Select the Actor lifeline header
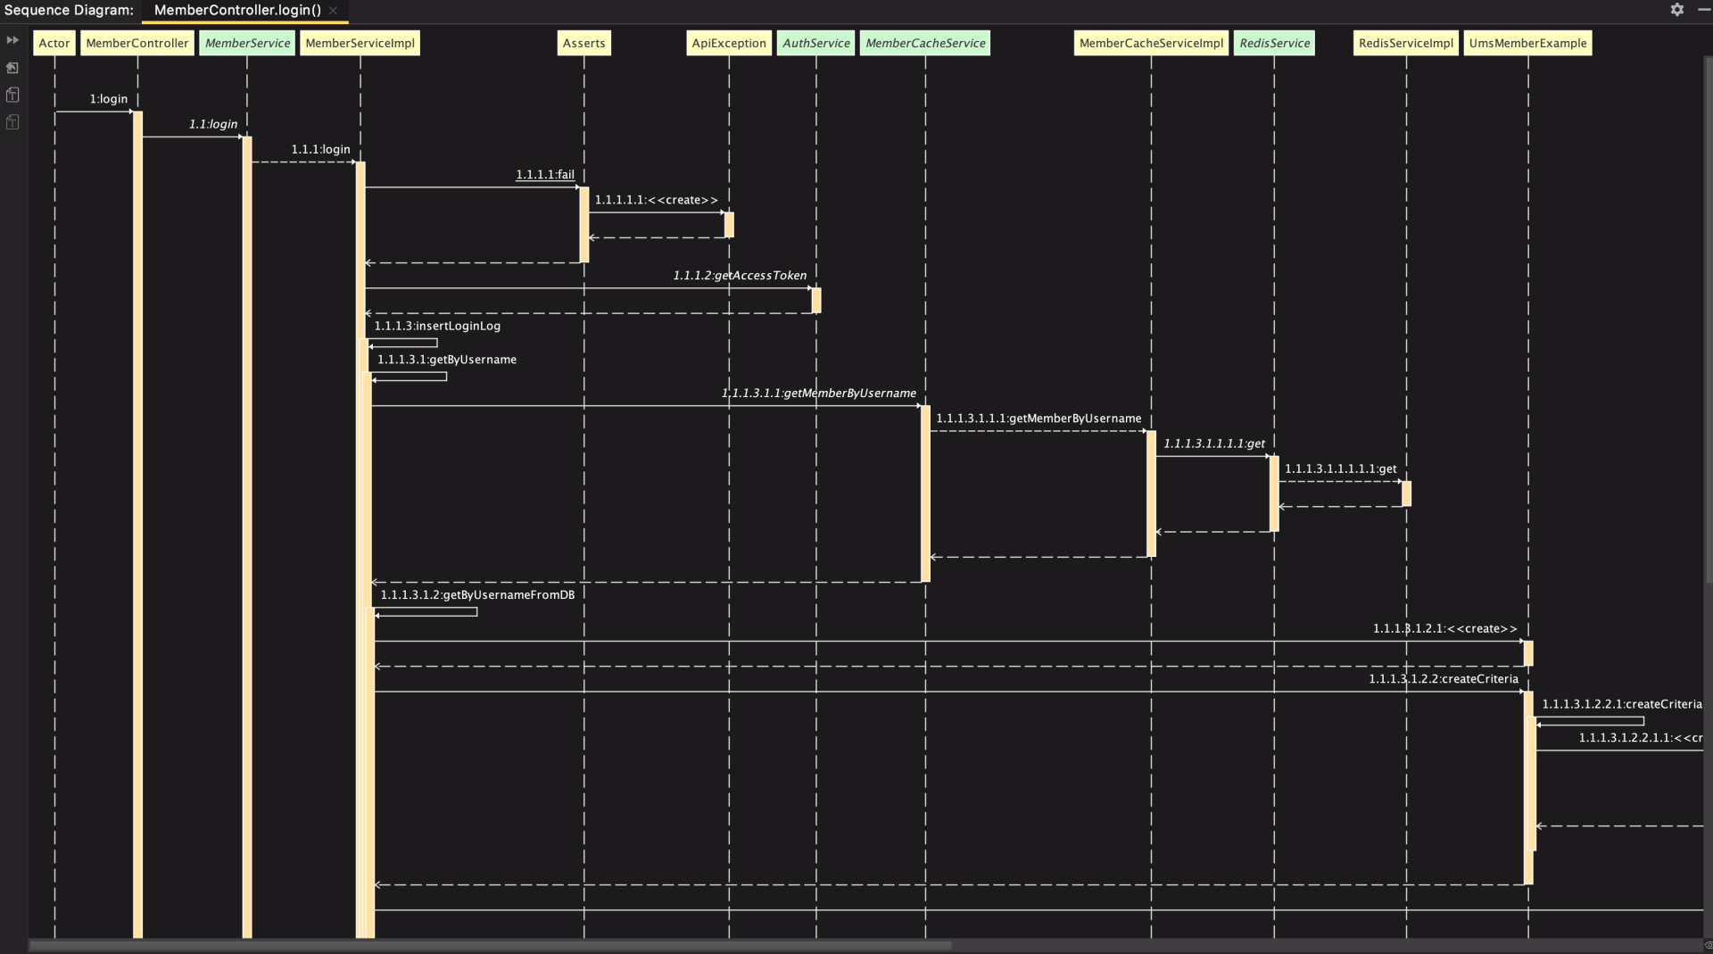The height and width of the screenshot is (954, 1713). pos(54,43)
